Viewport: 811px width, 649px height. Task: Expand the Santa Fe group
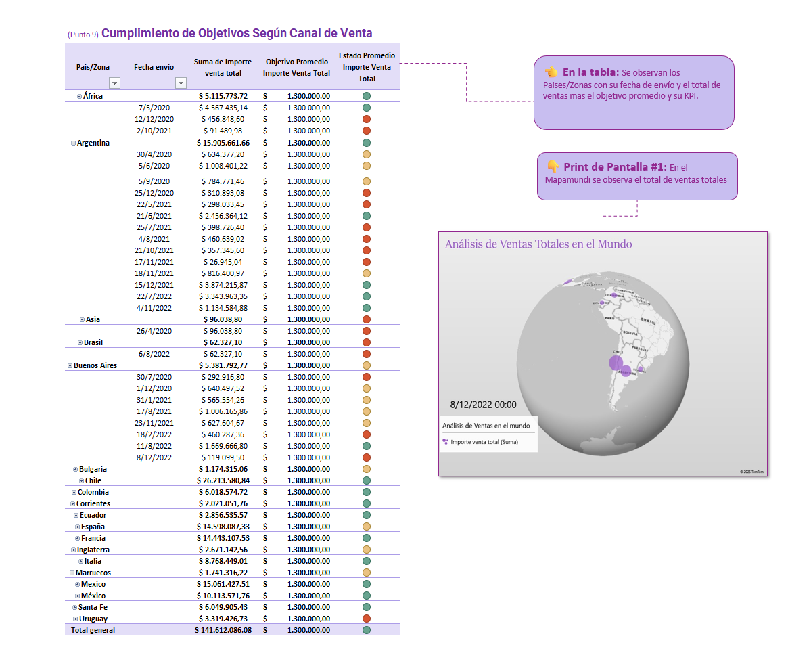click(x=74, y=608)
